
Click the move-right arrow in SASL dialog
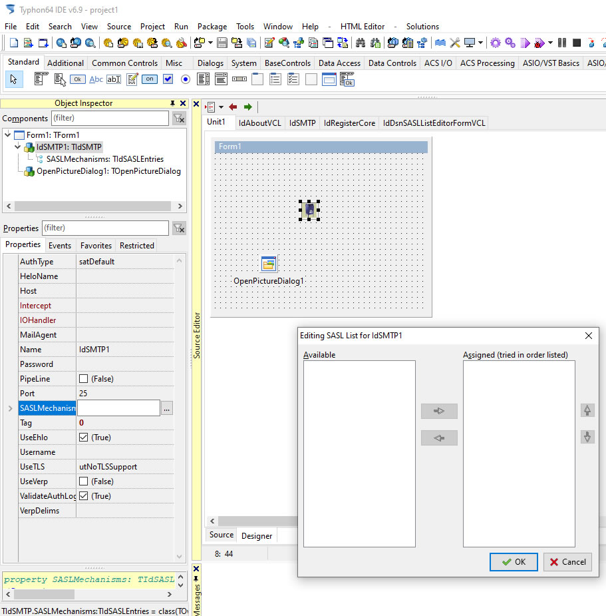coord(439,411)
